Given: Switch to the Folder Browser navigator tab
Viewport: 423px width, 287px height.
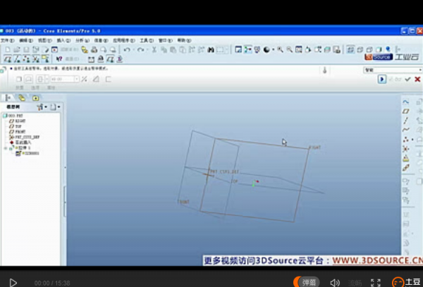Looking at the screenshot, I should [x=22, y=98].
